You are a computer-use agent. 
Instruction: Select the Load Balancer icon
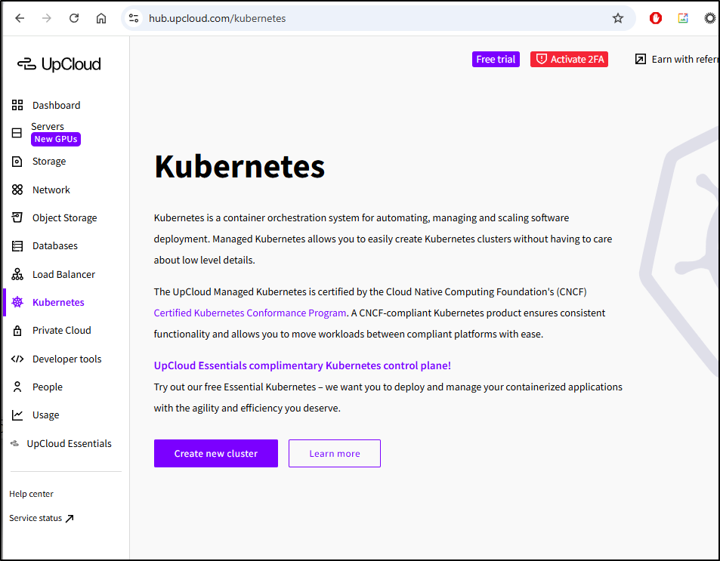tap(17, 274)
